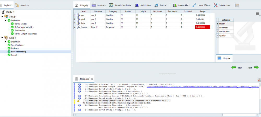Sort by the Varname column header

[x=98, y=11]
